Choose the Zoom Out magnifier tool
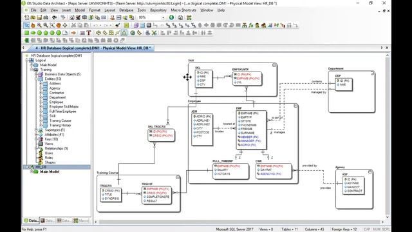The image size is (412, 232). pos(46,25)
